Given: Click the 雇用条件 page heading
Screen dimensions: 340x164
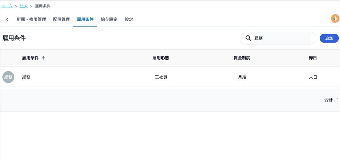Looking at the screenshot, I should [x=14, y=38].
